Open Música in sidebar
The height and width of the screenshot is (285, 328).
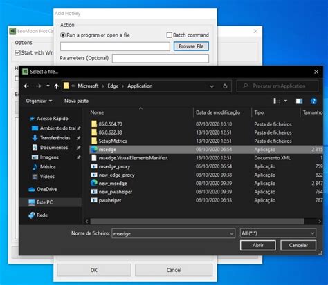tap(48, 167)
